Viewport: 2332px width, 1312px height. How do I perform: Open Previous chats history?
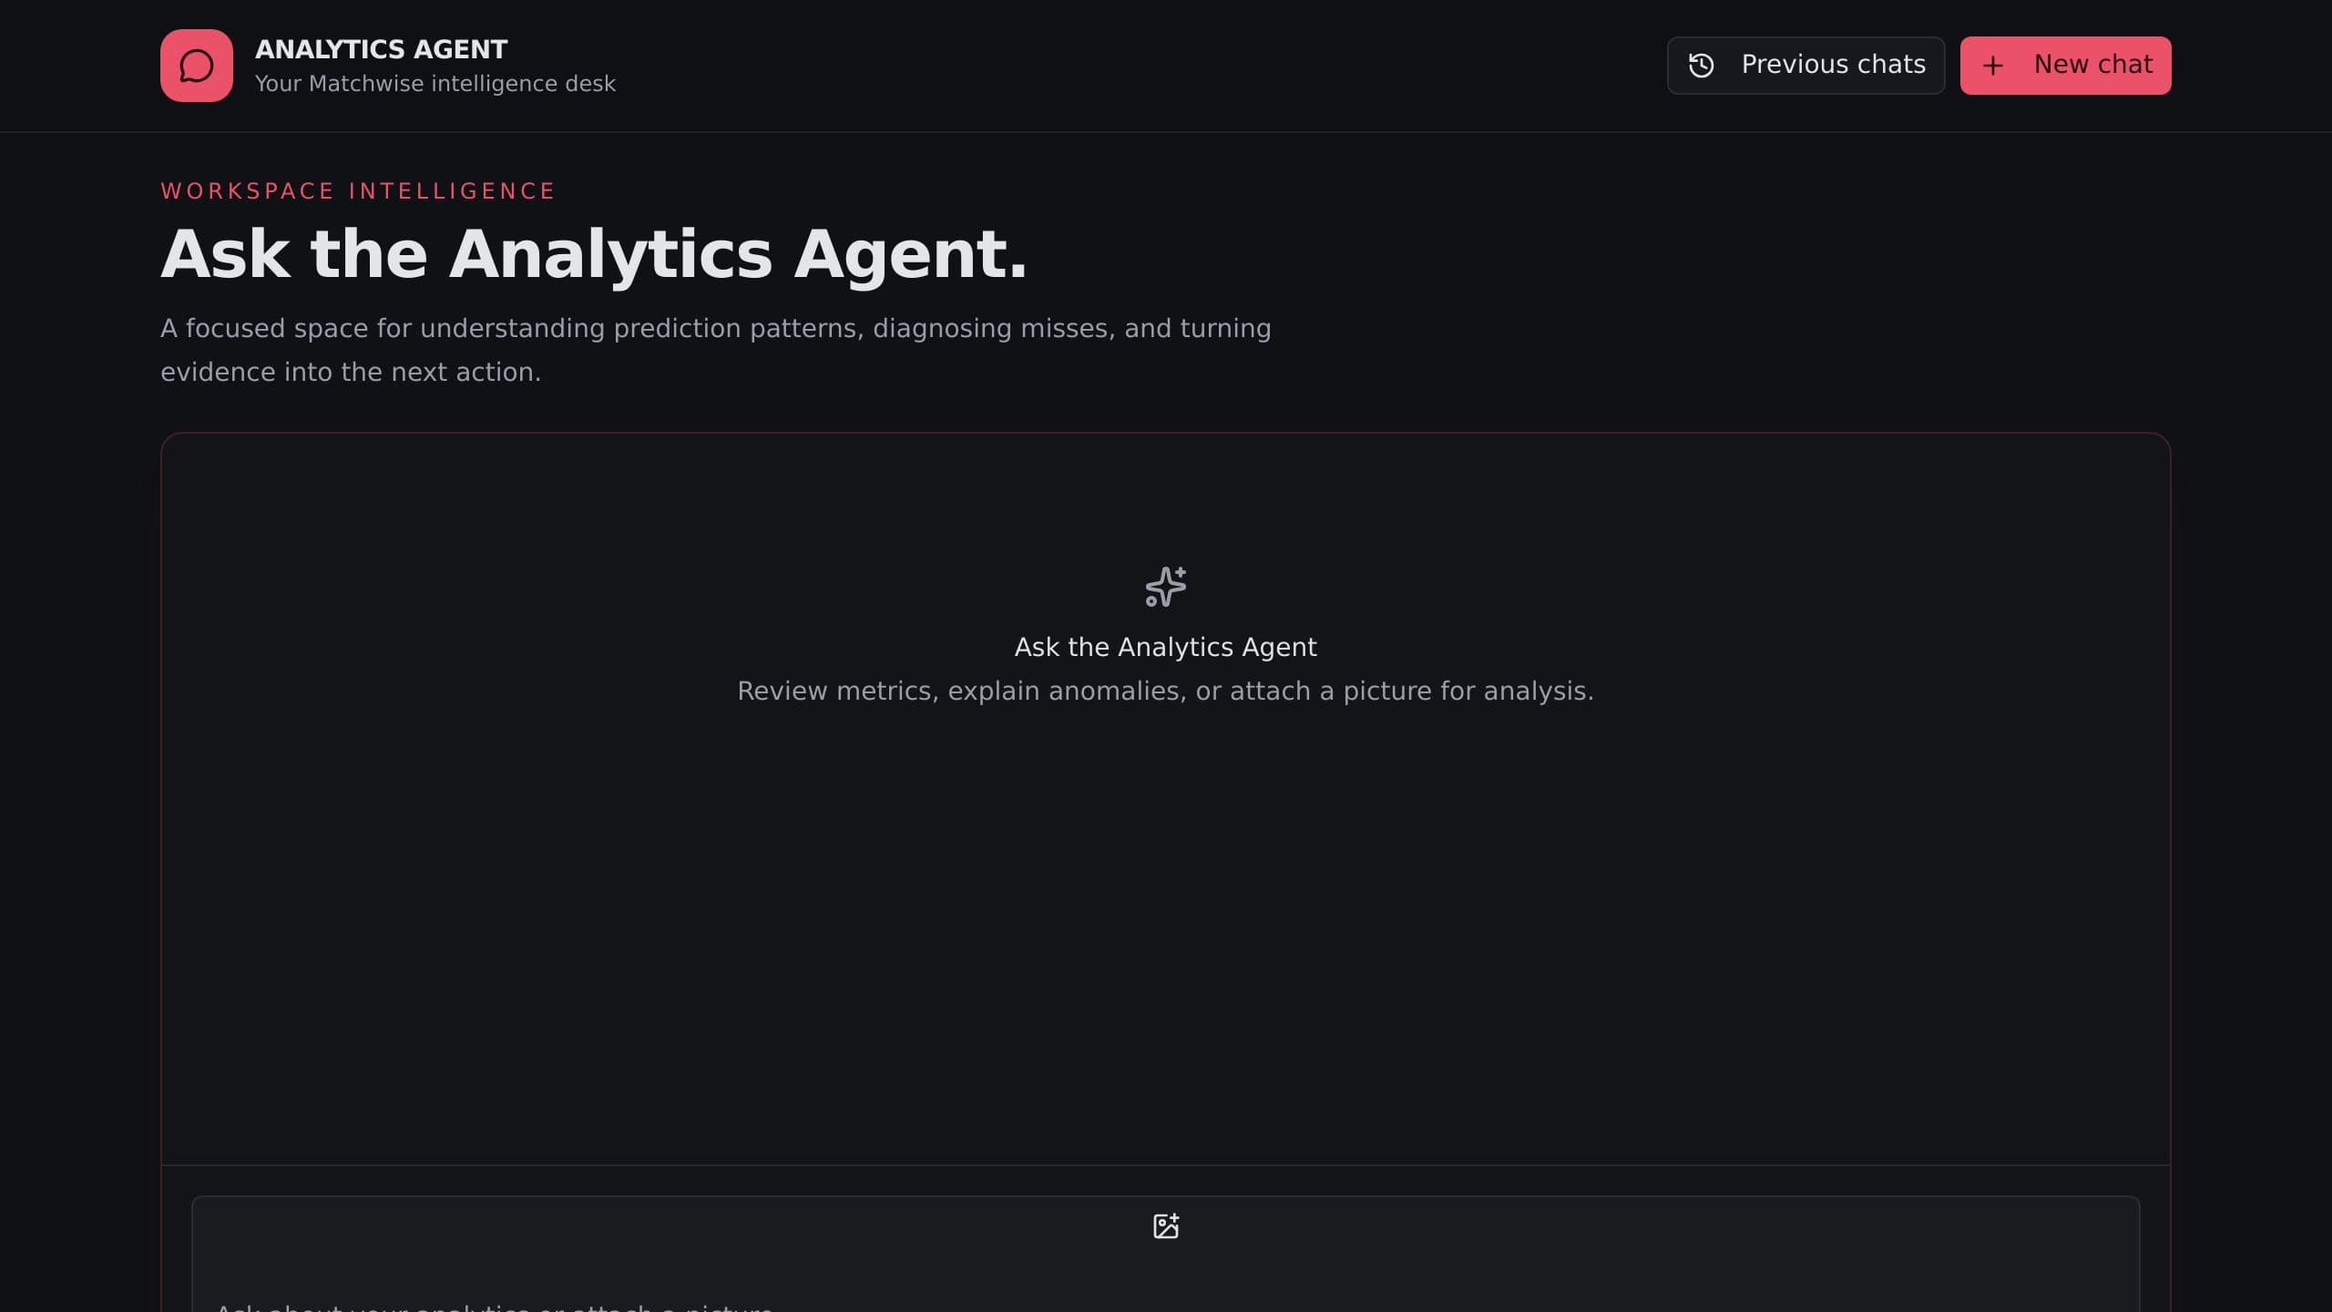click(1805, 66)
